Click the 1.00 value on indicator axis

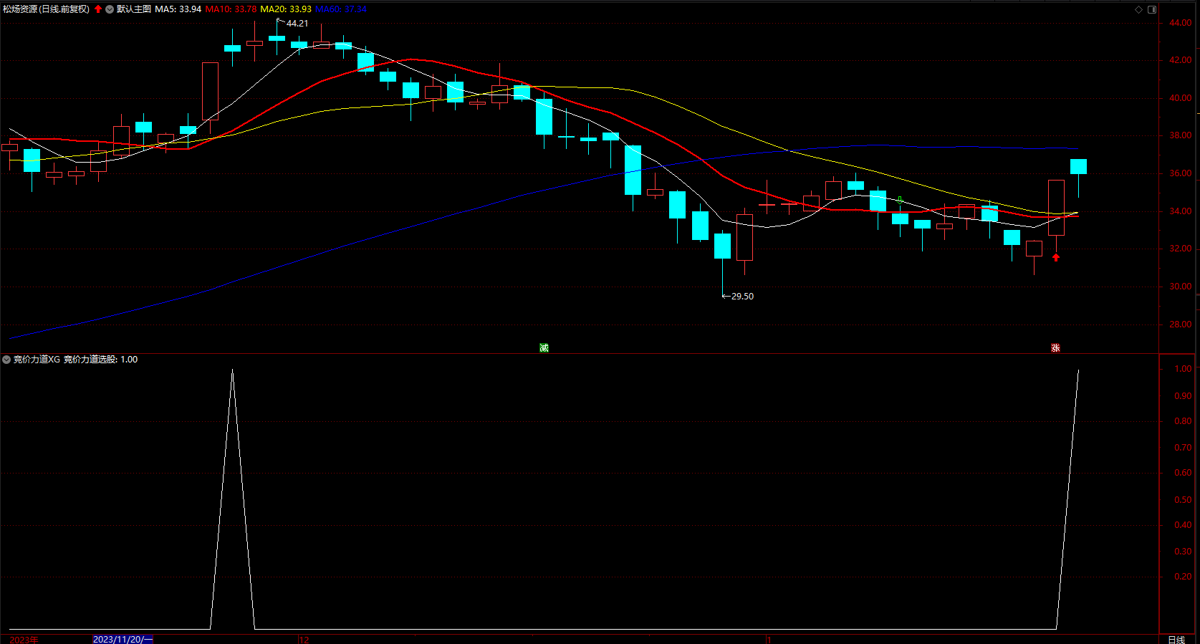click(x=1183, y=369)
